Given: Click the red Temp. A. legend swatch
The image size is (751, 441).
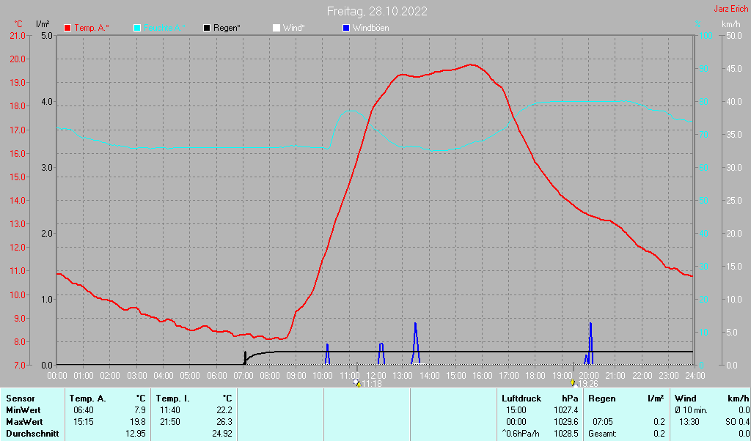Looking at the screenshot, I should [67, 29].
